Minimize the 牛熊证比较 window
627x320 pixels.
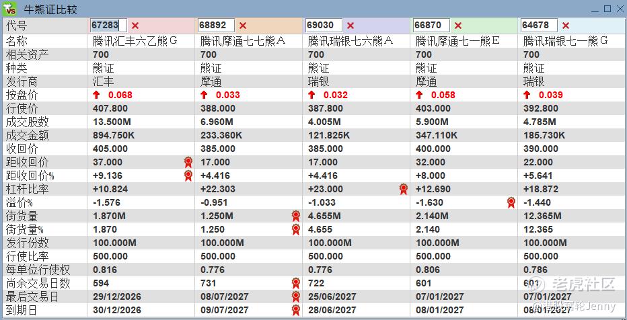coord(596,9)
